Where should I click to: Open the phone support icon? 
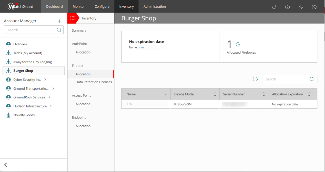tap(301, 7)
